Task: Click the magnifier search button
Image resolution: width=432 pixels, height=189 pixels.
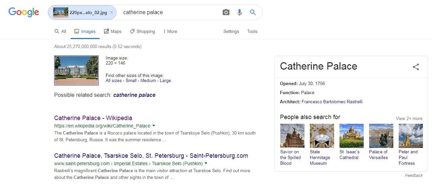Action: click(253, 12)
